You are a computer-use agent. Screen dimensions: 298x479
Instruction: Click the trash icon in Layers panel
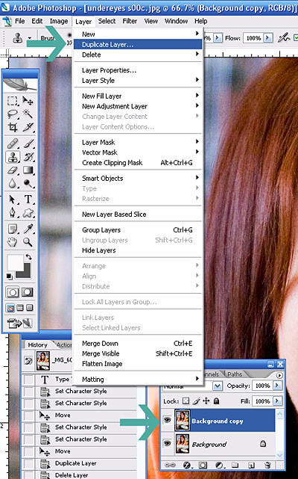pyautogui.click(x=267, y=466)
